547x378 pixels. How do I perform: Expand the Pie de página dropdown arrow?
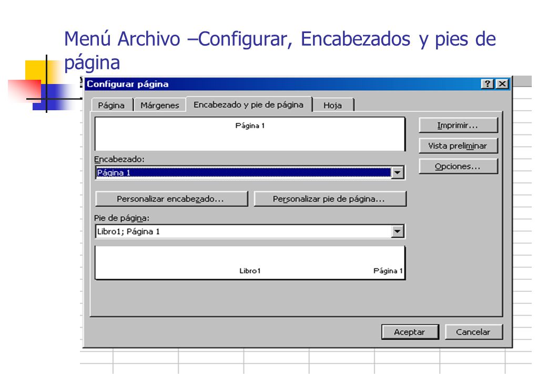point(398,232)
